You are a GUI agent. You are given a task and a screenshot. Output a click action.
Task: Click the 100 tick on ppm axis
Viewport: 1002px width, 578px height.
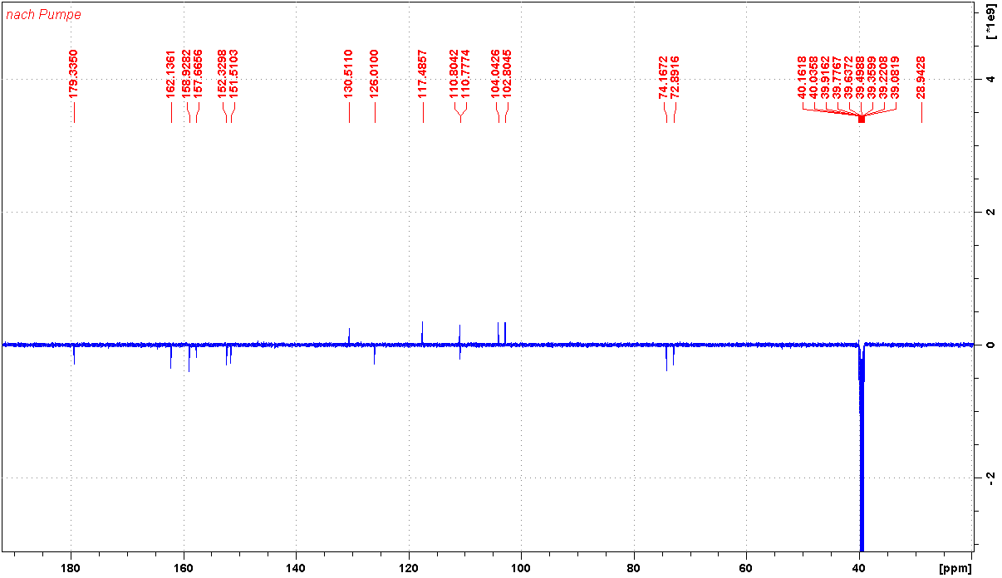point(521,569)
